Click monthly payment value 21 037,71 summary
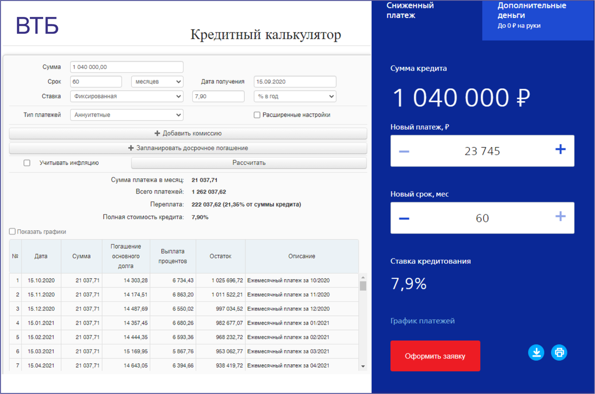 [205, 180]
